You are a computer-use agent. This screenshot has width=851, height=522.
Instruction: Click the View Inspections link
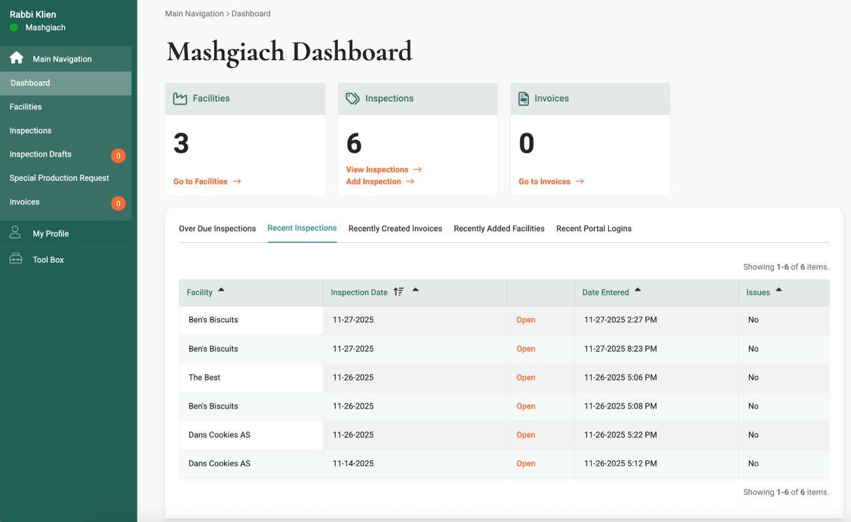(378, 169)
